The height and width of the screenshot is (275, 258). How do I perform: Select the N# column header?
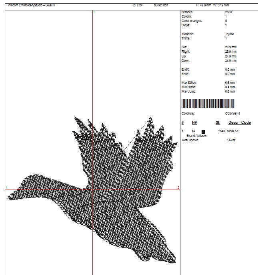(194, 123)
